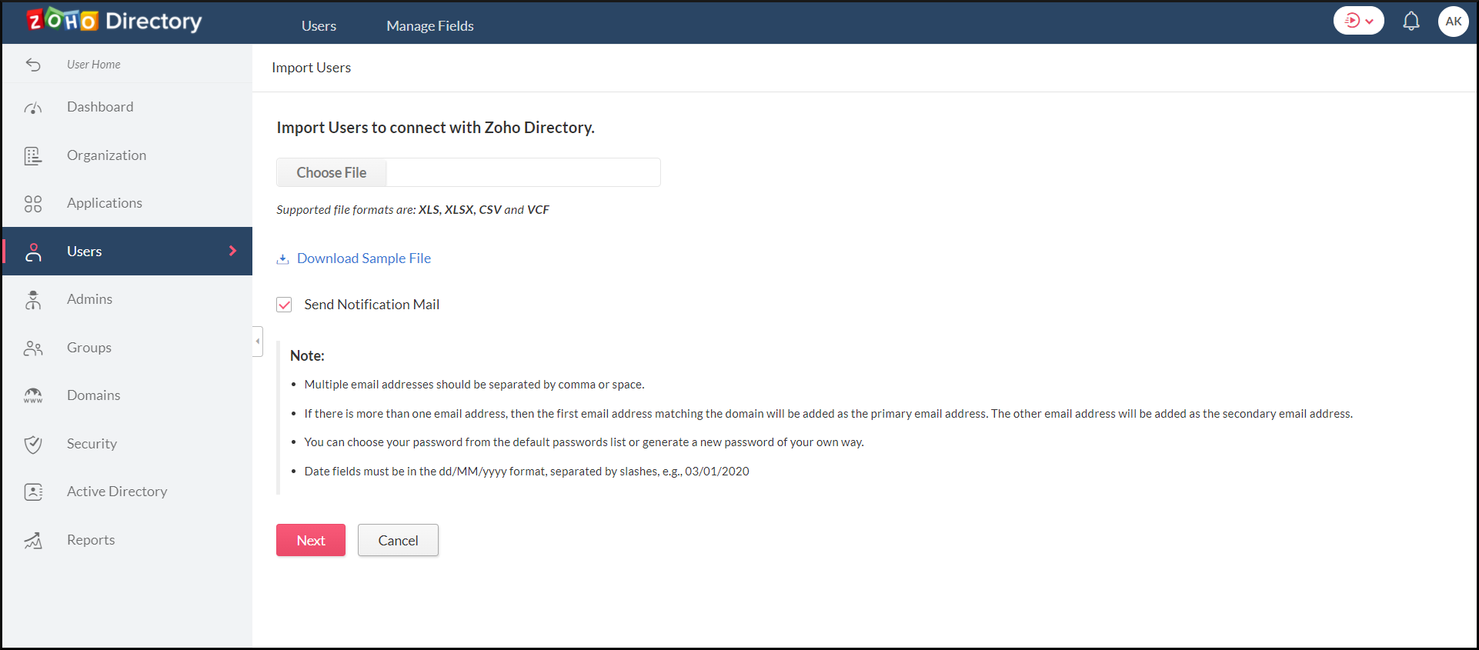Click the Dashboard gauge icon

point(33,108)
